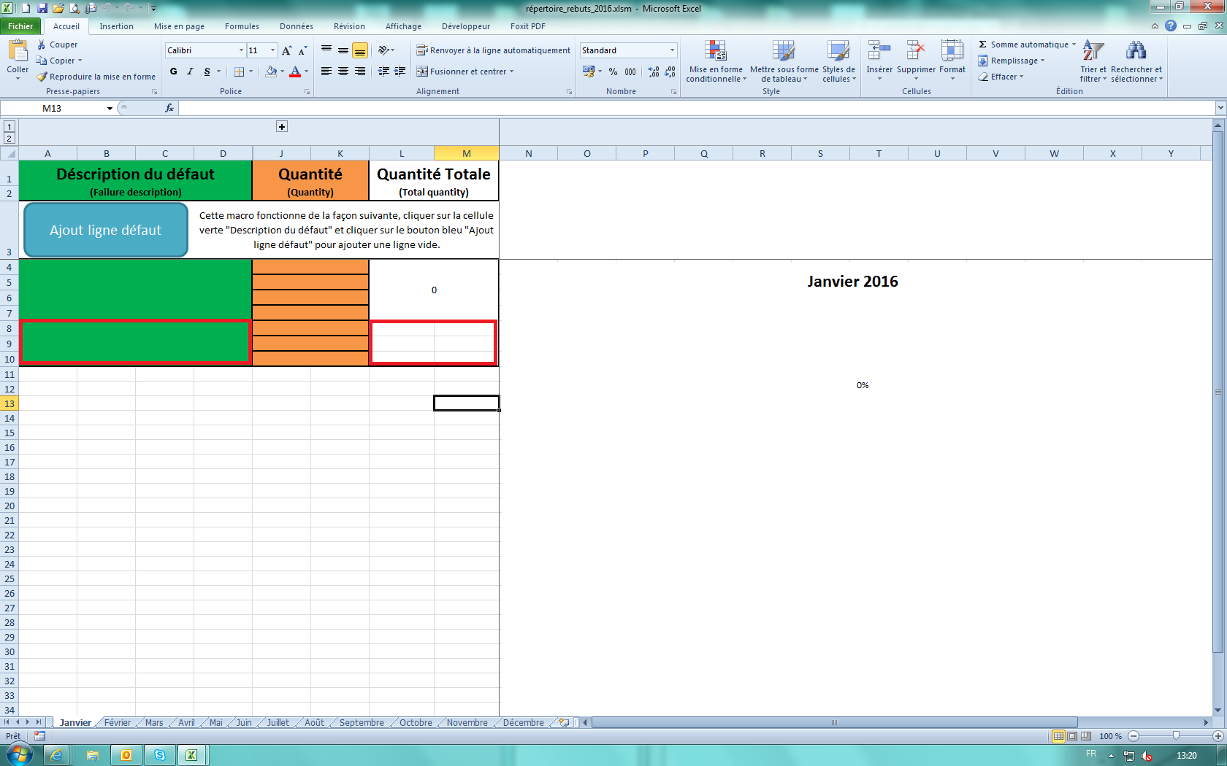This screenshot has width=1227, height=766.
Task: Align text to bottom
Action: tap(359, 50)
